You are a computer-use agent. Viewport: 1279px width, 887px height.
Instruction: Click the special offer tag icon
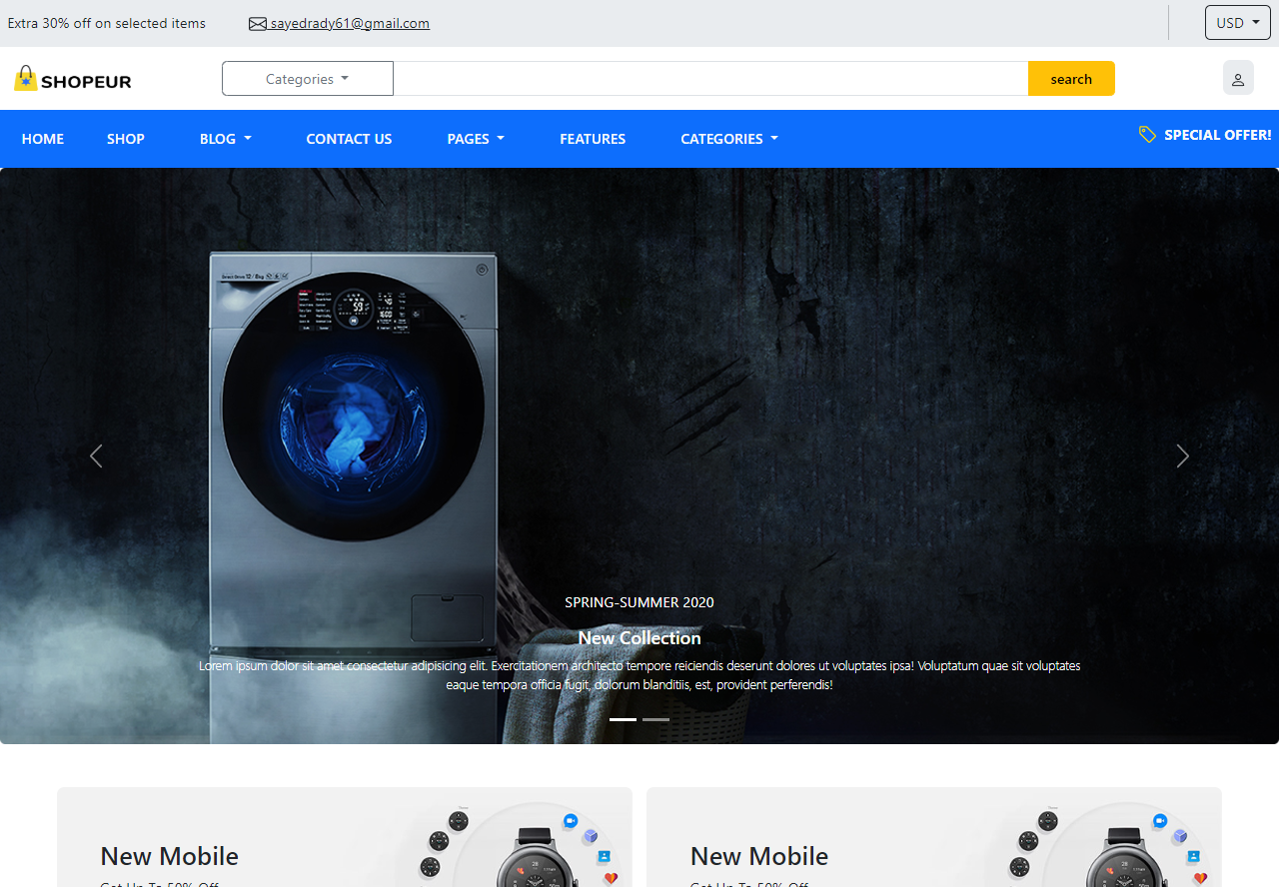(1147, 134)
